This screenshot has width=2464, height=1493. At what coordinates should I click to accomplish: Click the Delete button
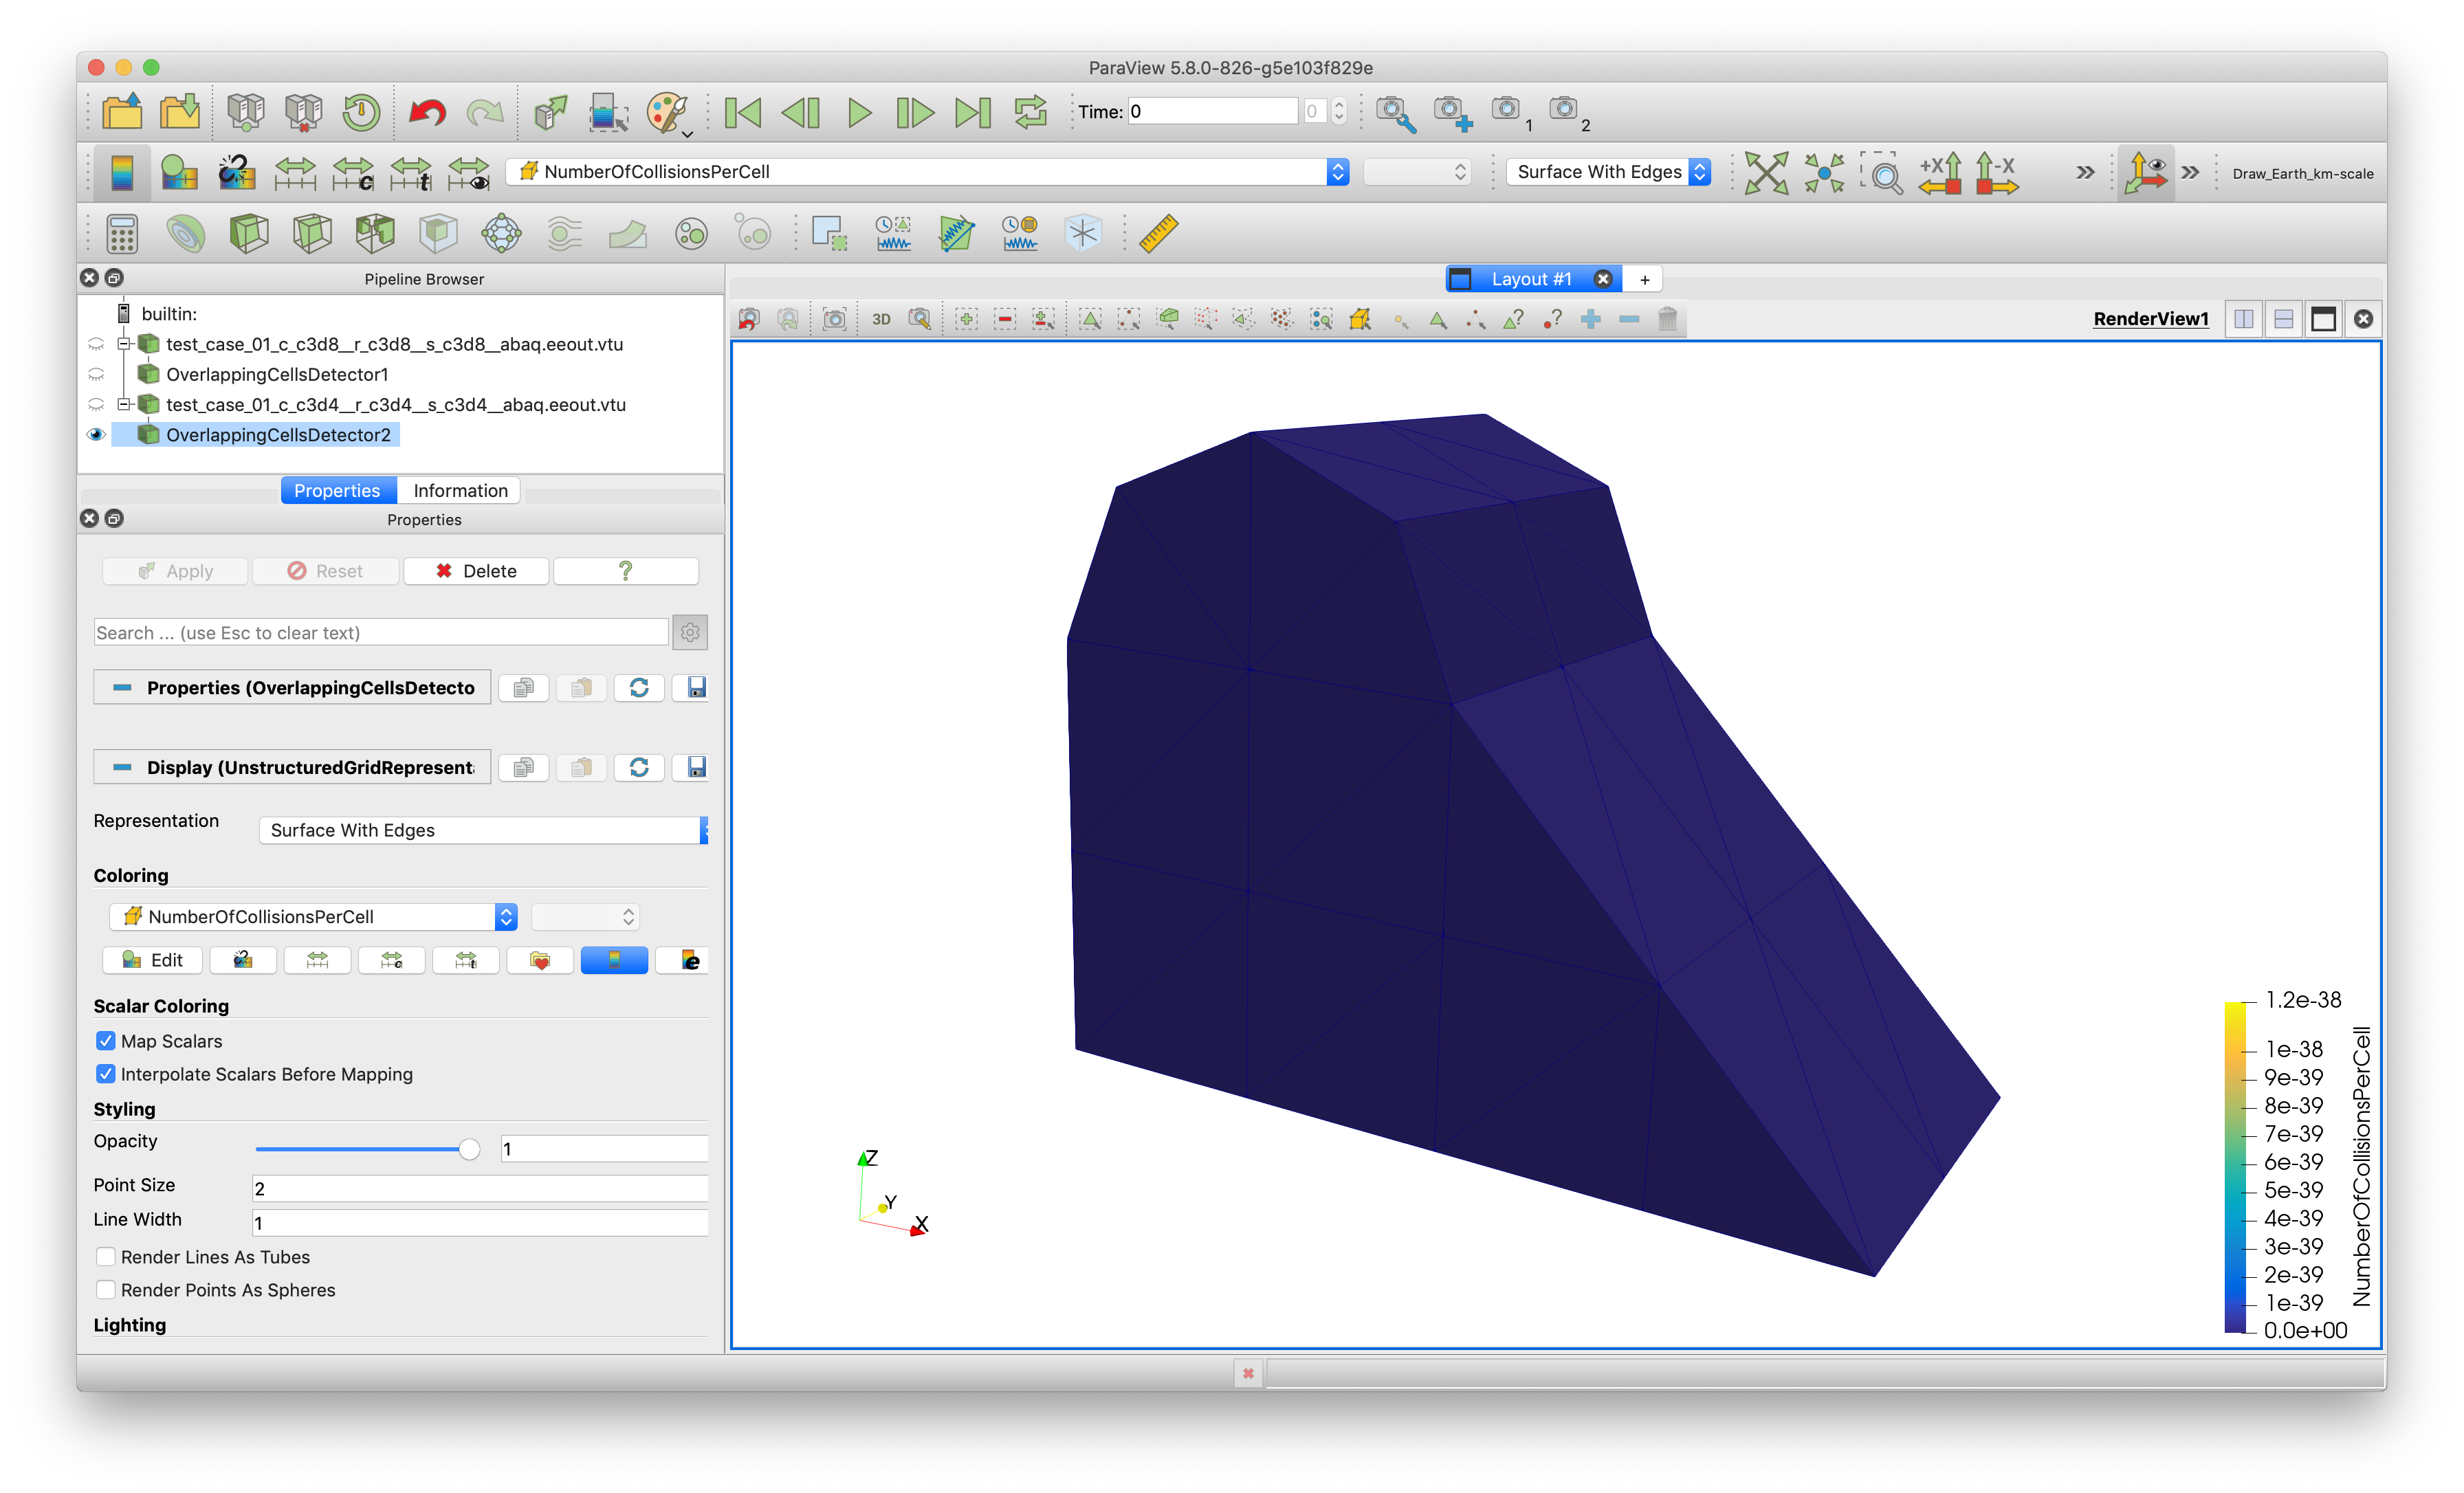click(476, 571)
